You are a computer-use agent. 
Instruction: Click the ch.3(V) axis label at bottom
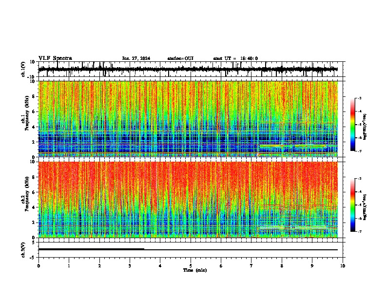click(23, 250)
